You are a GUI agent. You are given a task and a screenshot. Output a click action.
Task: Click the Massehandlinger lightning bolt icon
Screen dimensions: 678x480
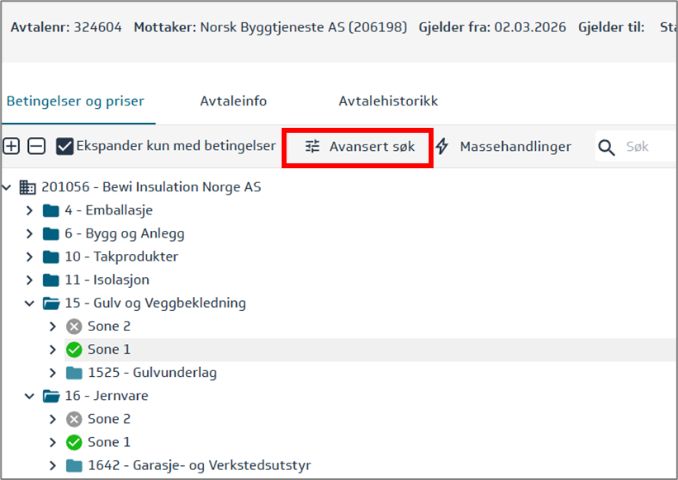click(x=443, y=147)
